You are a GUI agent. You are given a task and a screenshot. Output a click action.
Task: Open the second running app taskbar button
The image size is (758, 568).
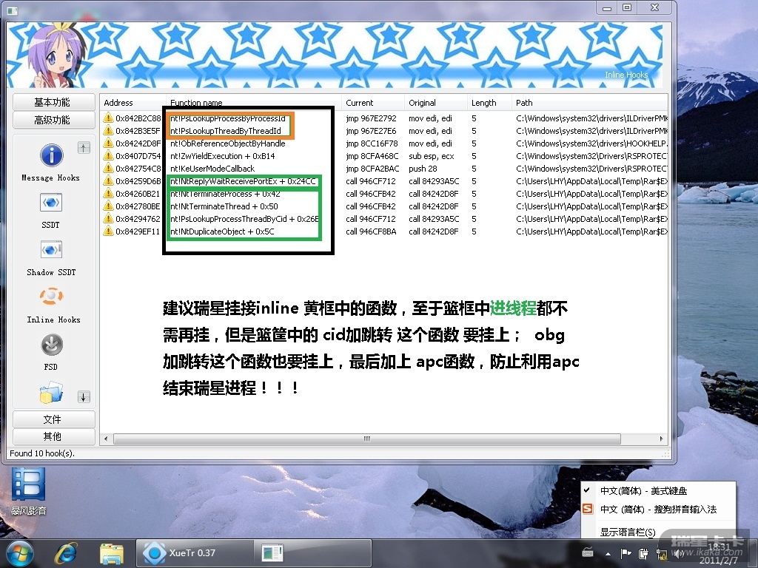(x=312, y=553)
